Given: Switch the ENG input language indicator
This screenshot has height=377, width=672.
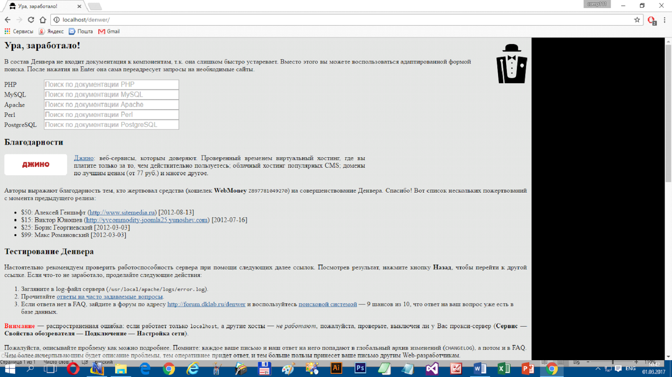Looking at the screenshot, I should [x=630, y=369].
